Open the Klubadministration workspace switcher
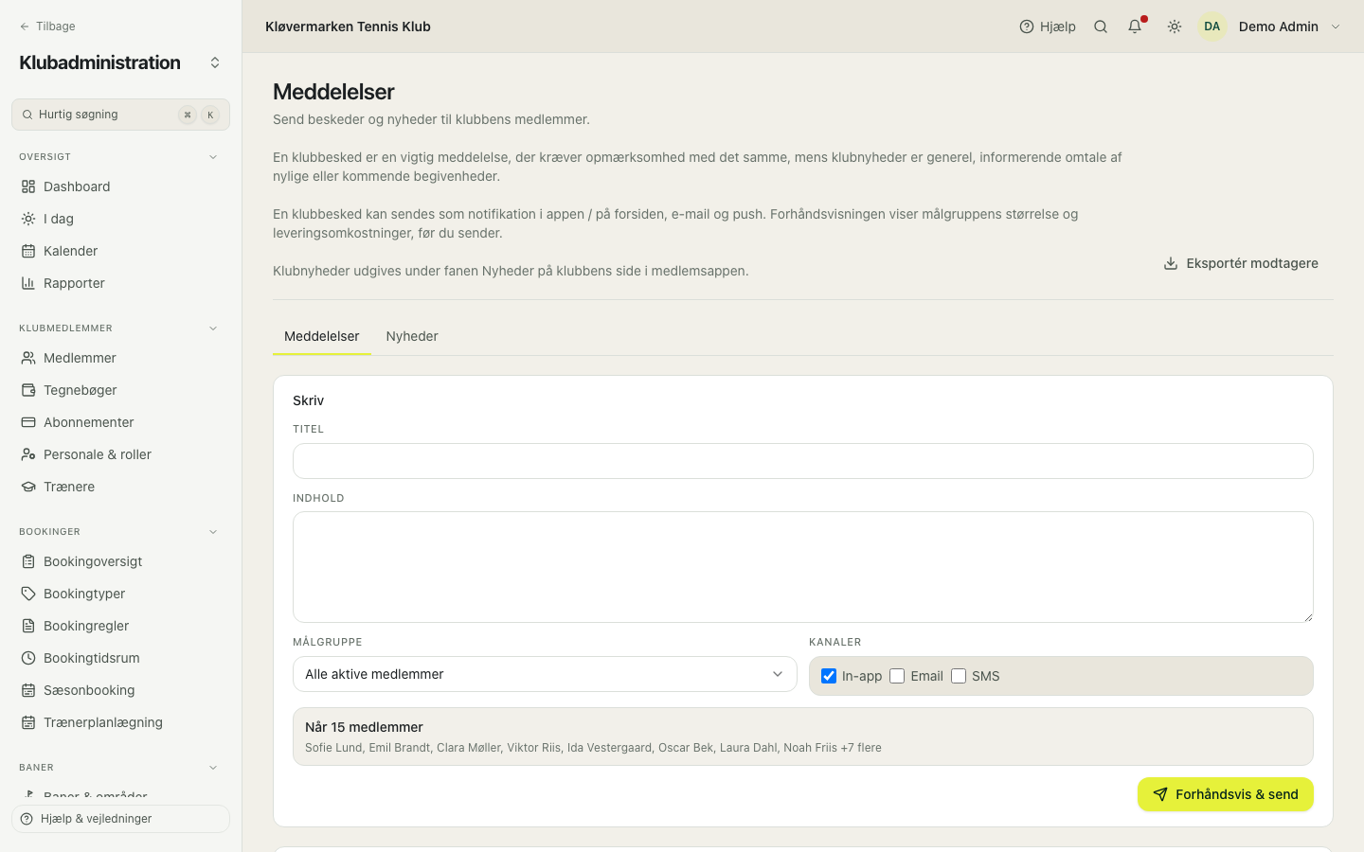 215,62
